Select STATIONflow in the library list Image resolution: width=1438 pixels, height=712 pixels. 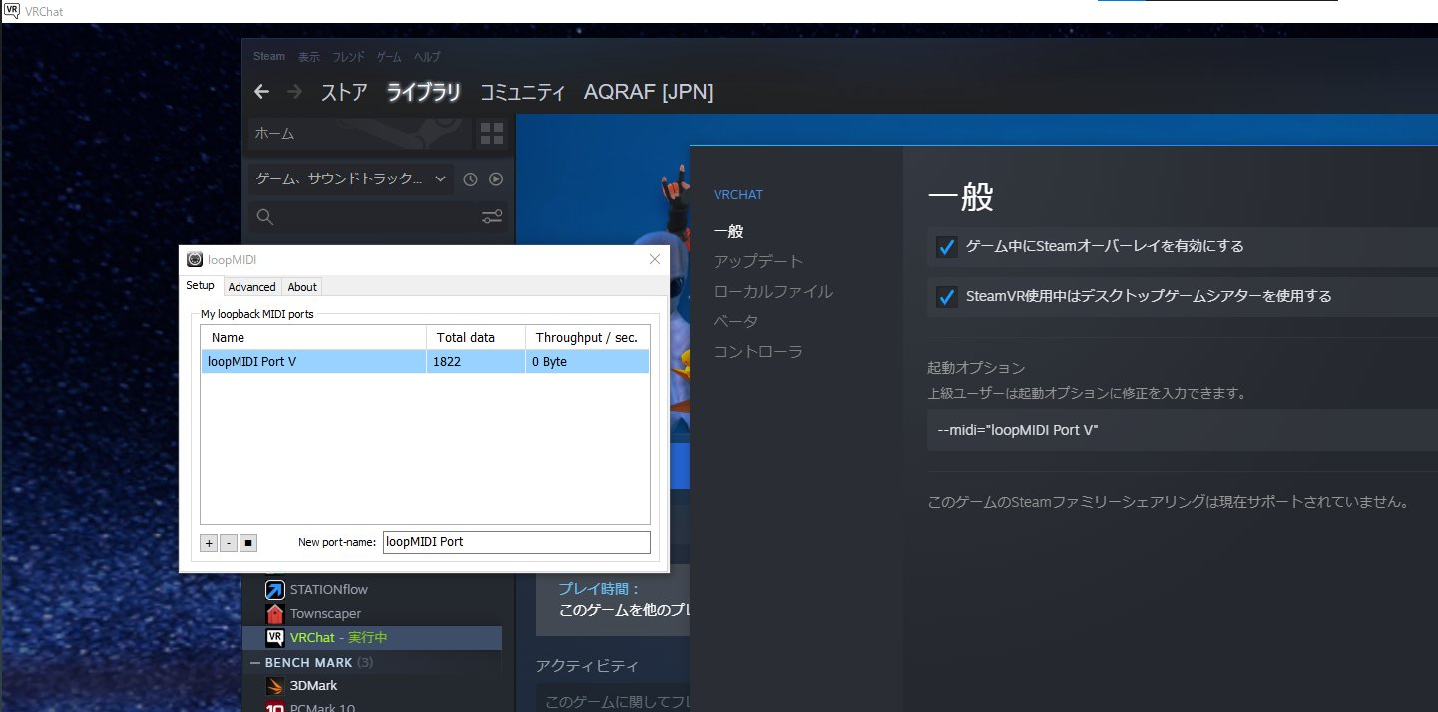(329, 589)
